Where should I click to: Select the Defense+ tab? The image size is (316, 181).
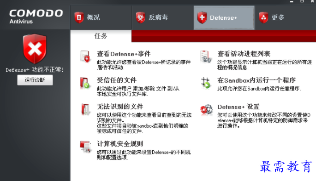point(224,17)
